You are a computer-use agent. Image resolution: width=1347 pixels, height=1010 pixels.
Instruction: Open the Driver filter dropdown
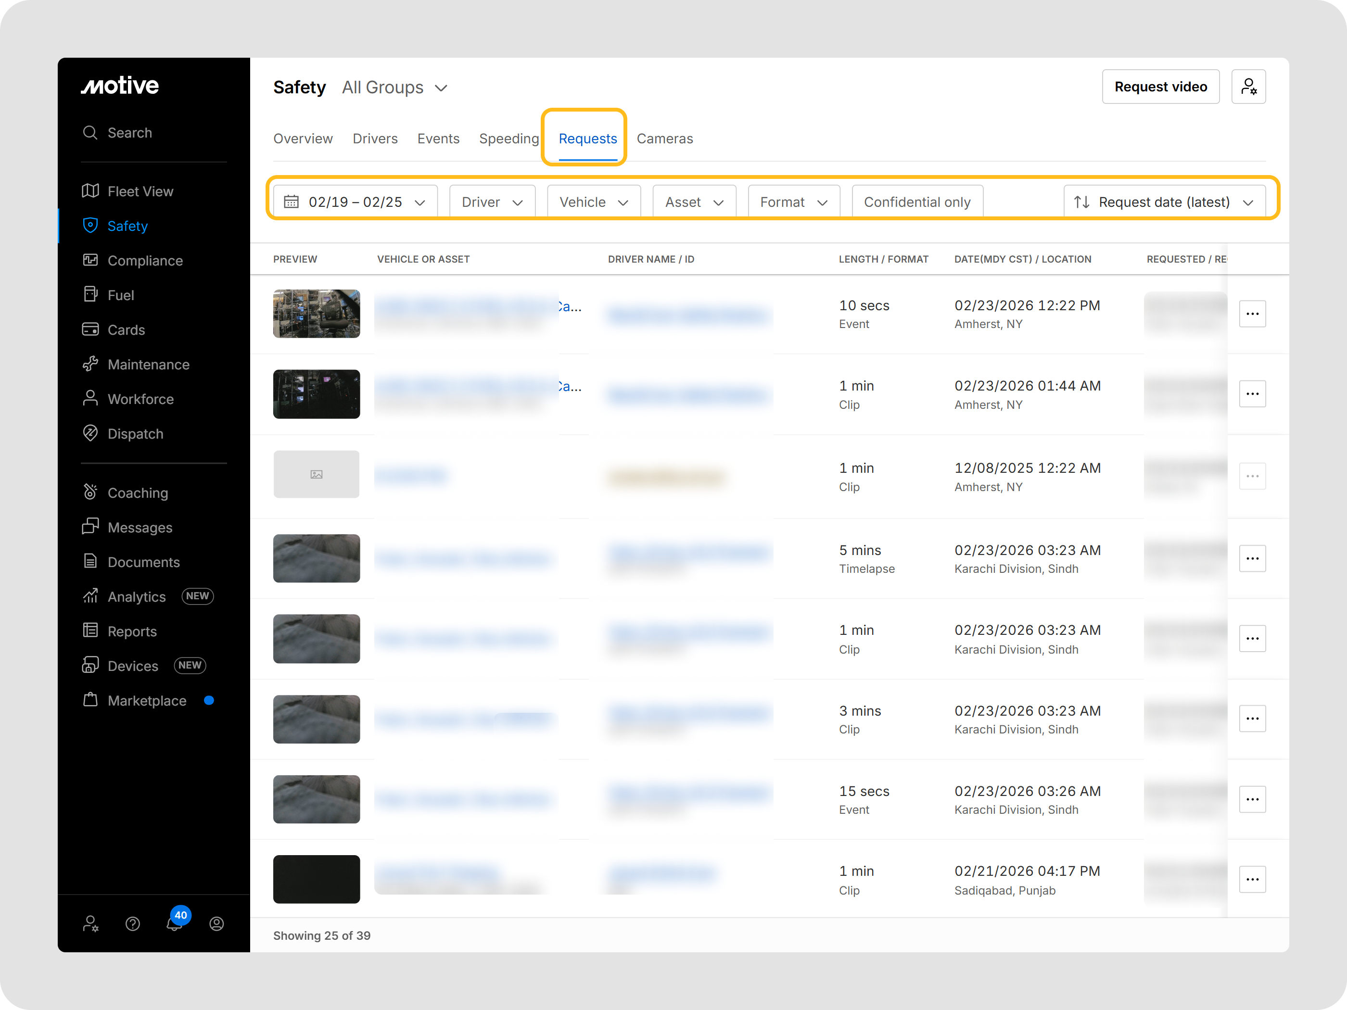(492, 202)
